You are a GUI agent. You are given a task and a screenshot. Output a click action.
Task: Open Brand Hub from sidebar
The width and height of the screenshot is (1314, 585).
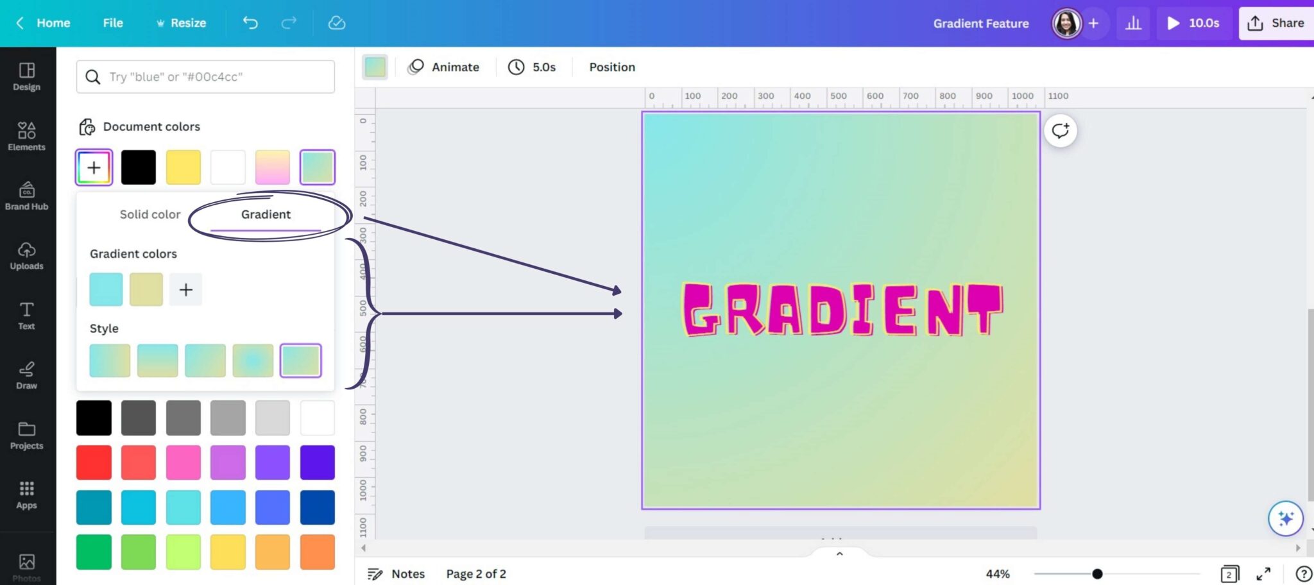pyautogui.click(x=26, y=196)
